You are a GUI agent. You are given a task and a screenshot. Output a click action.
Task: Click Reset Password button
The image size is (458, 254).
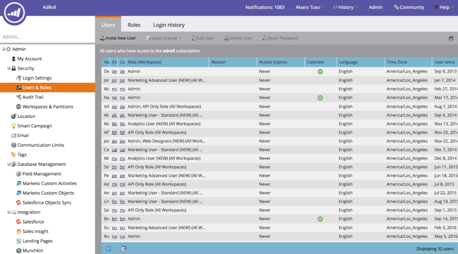click(280, 38)
